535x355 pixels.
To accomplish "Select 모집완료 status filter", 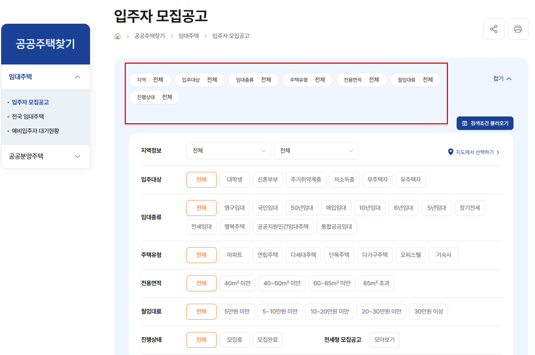I will click(x=267, y=340).
